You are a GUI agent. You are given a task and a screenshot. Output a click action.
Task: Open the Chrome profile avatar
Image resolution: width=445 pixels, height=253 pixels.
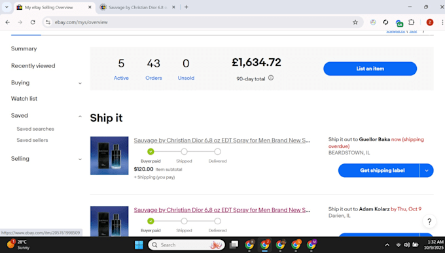click(430, 22)
